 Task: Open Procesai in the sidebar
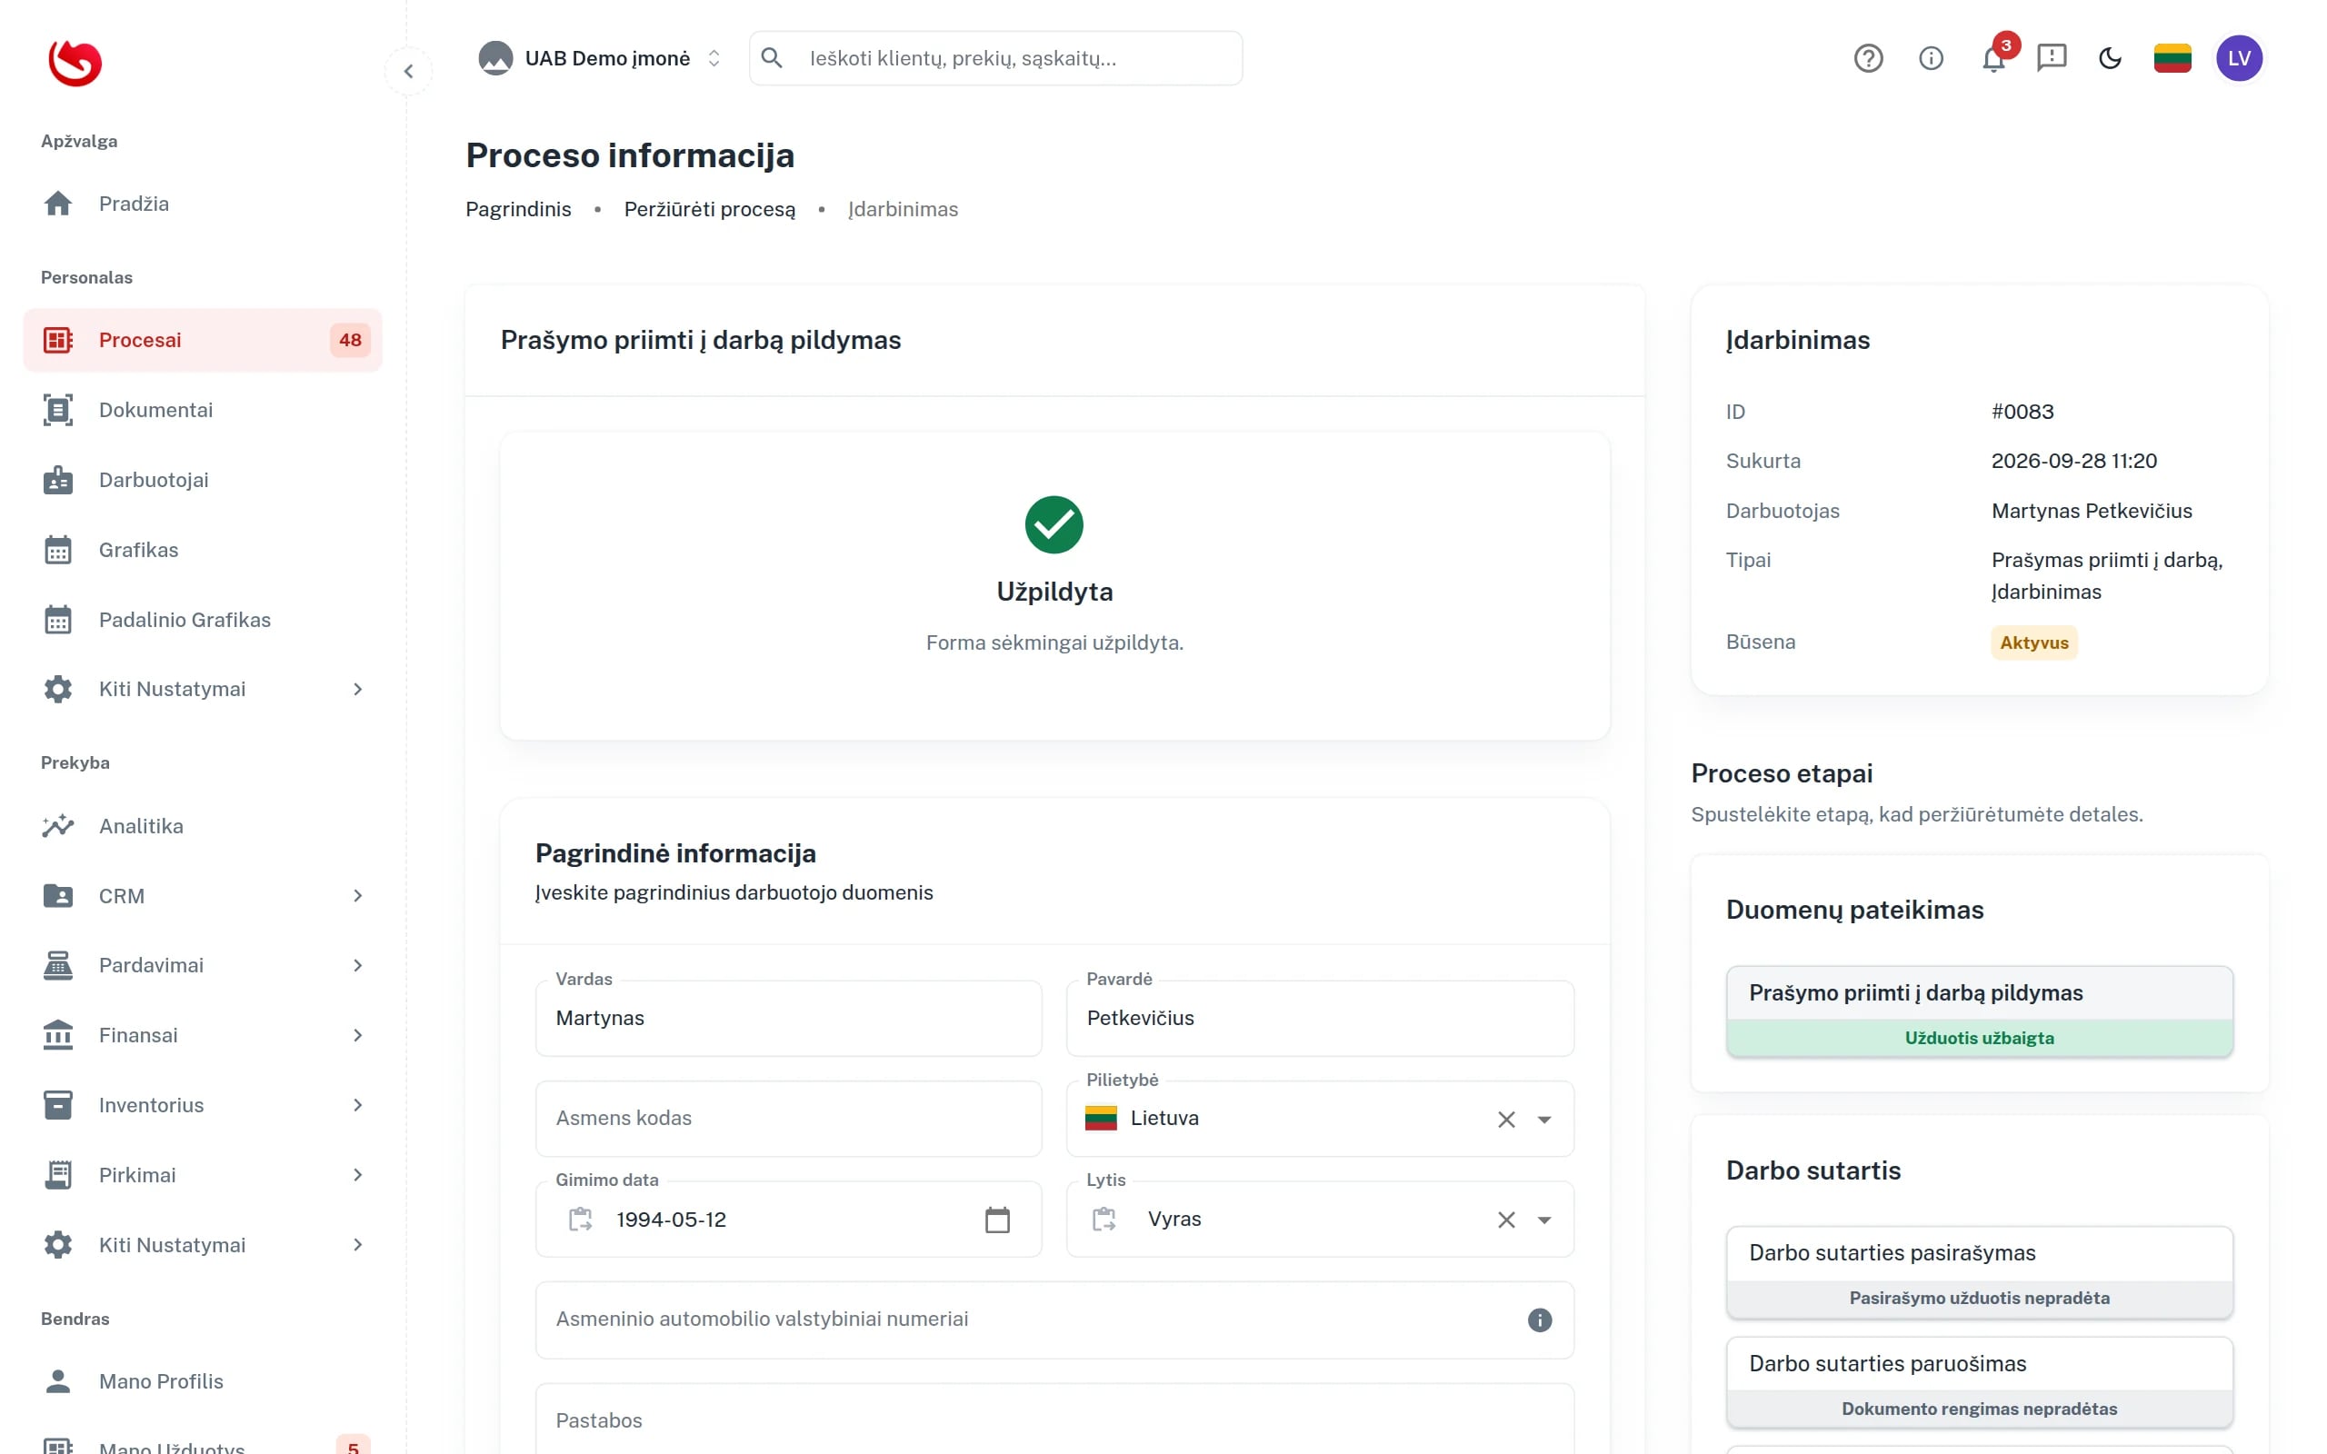[x=203, y=341]
